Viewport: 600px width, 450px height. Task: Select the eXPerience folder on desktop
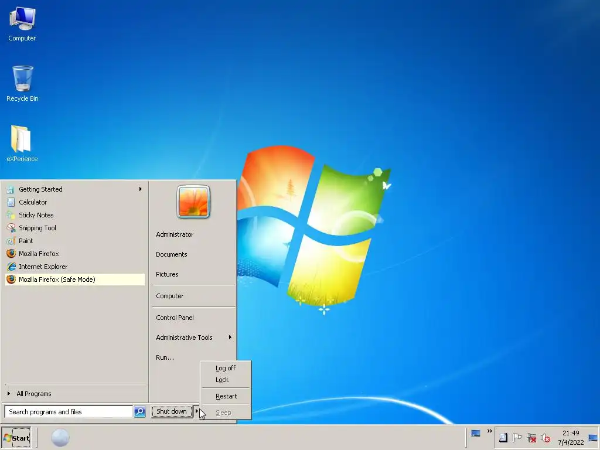point(22,144)
